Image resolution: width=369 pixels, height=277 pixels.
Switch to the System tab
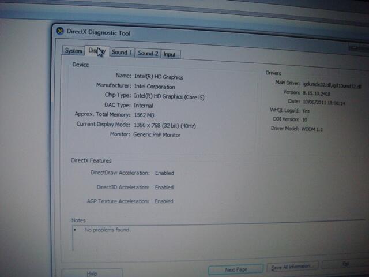point(73,51)
